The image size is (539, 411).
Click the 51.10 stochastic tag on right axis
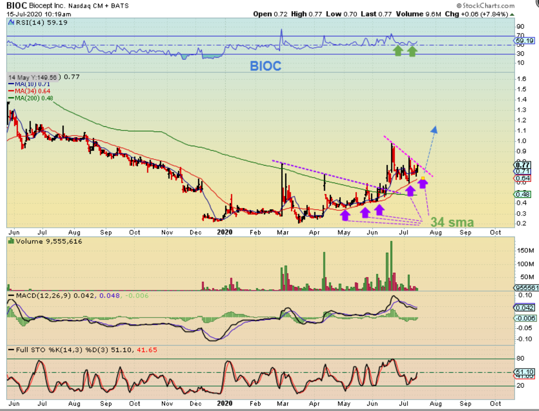click(525, 372)
